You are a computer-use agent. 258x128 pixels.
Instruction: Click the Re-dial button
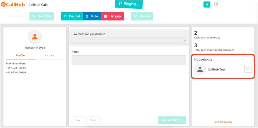142,16
